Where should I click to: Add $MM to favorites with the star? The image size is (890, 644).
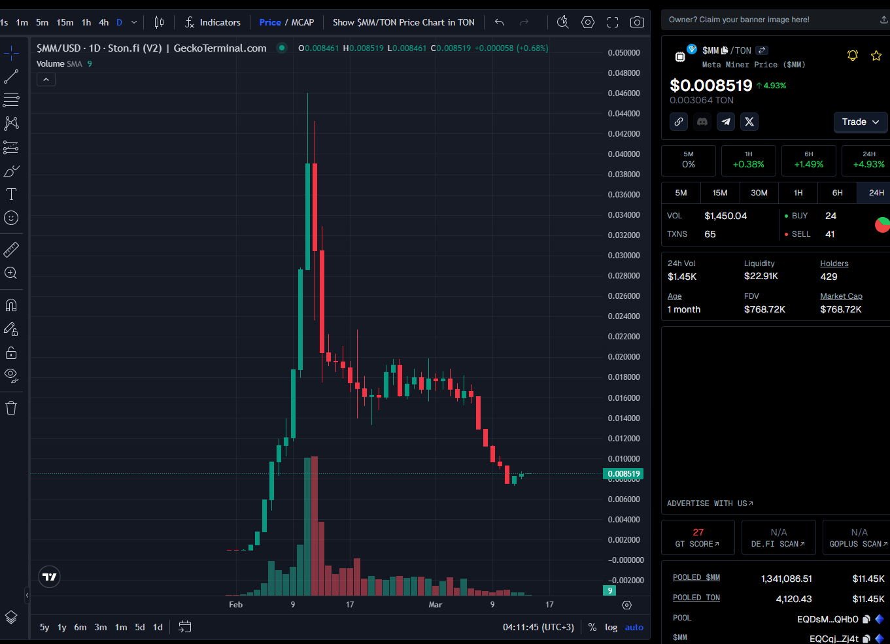click(x=876, y=56)
